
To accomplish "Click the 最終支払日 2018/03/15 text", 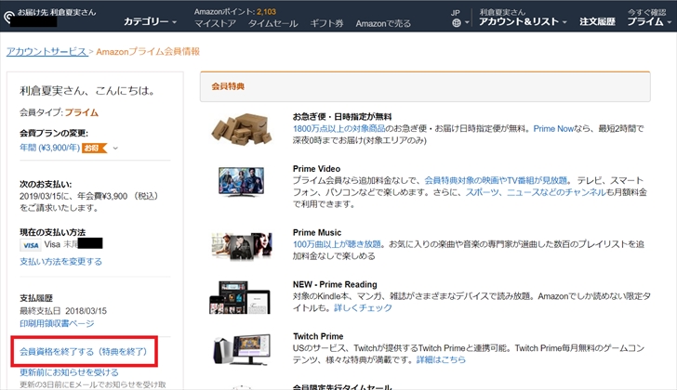I will [x=63, y=311].
